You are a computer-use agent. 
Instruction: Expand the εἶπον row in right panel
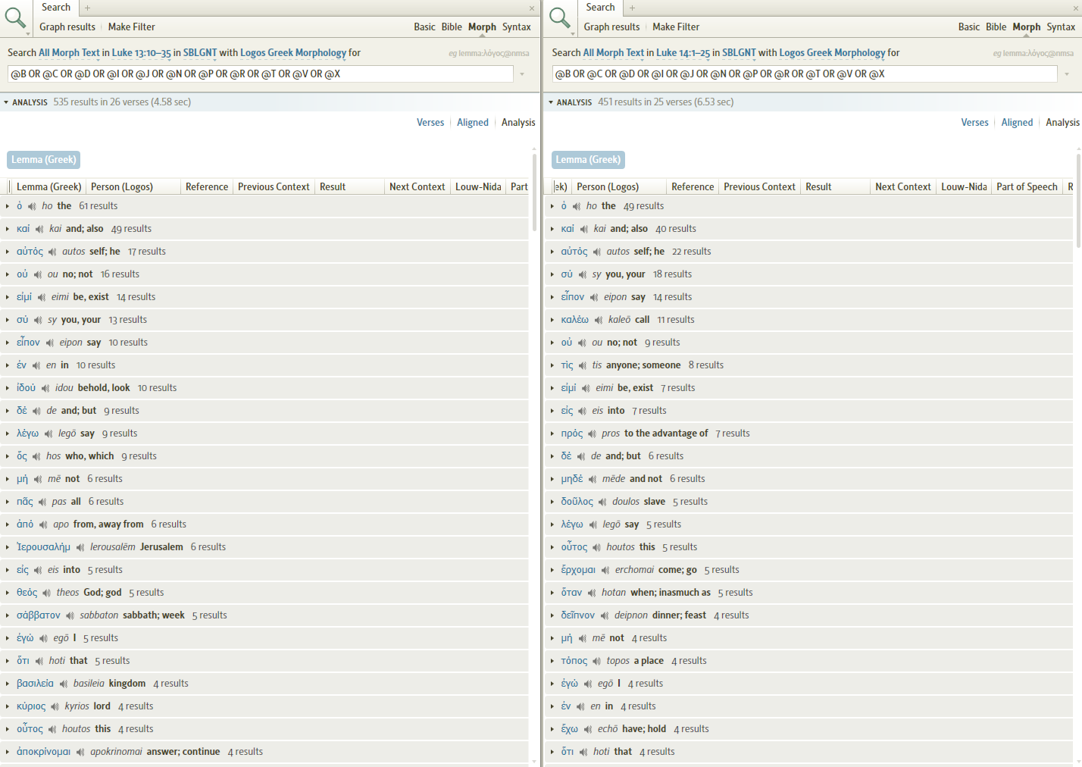coord(552,297)
